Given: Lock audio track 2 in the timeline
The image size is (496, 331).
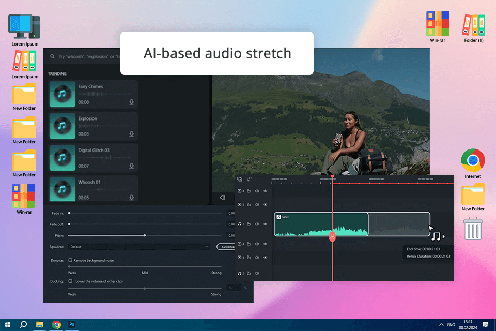Looking at the screenshot, I should [249, 273].
